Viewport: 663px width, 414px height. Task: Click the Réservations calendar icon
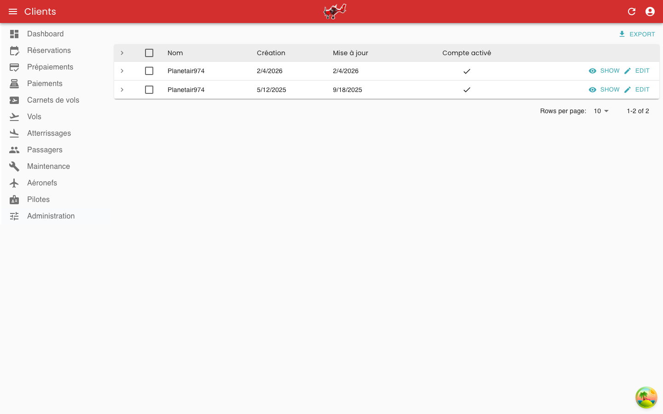tap(14, 51)
